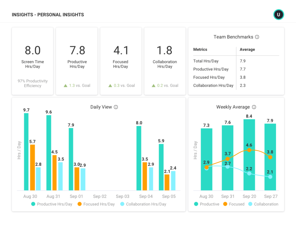Expand the Collaboration Hrs/Day card
This screenshot has height=225, width=296.
(165, 61)
